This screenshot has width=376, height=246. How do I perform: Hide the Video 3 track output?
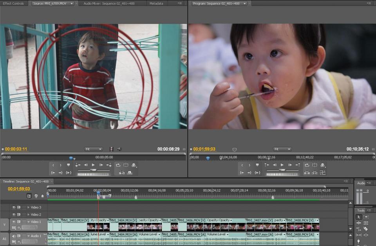click(14, 207)
